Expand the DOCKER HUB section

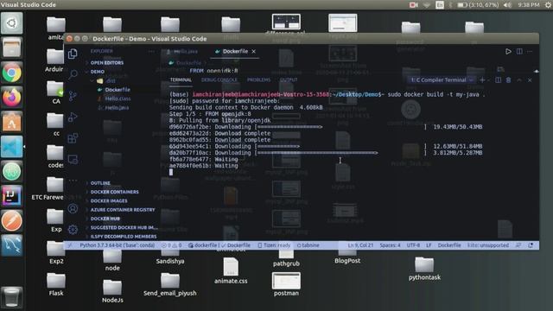tap(105, 219)
